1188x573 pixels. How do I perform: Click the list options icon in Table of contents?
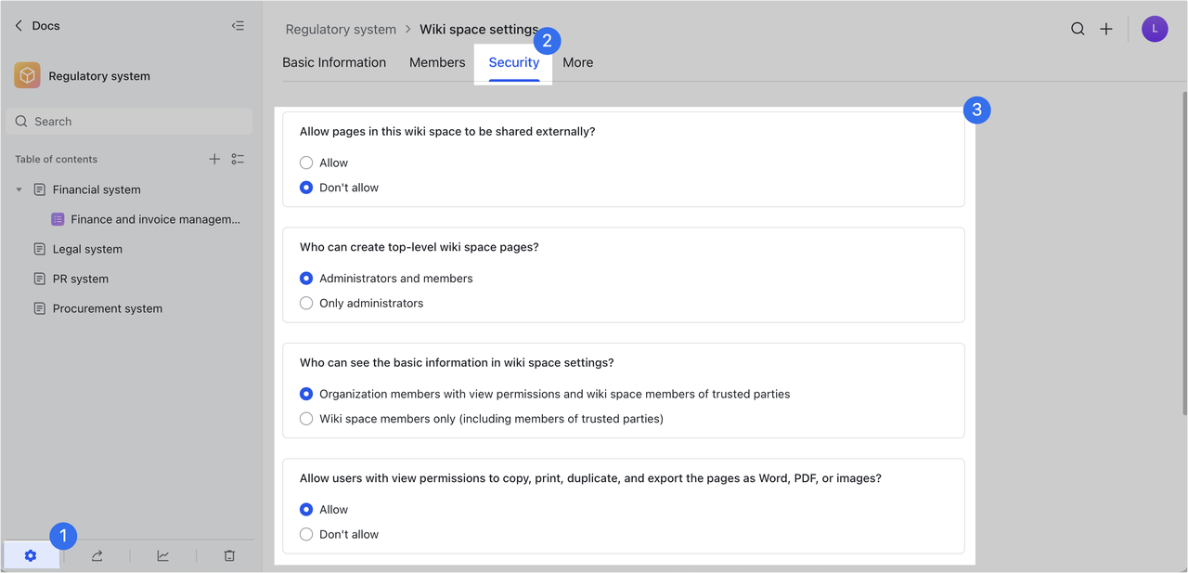click(x=238, y=159)
